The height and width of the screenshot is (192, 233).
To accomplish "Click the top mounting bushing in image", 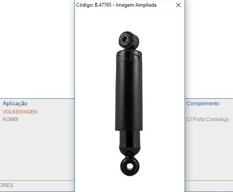I will point(129,40).
